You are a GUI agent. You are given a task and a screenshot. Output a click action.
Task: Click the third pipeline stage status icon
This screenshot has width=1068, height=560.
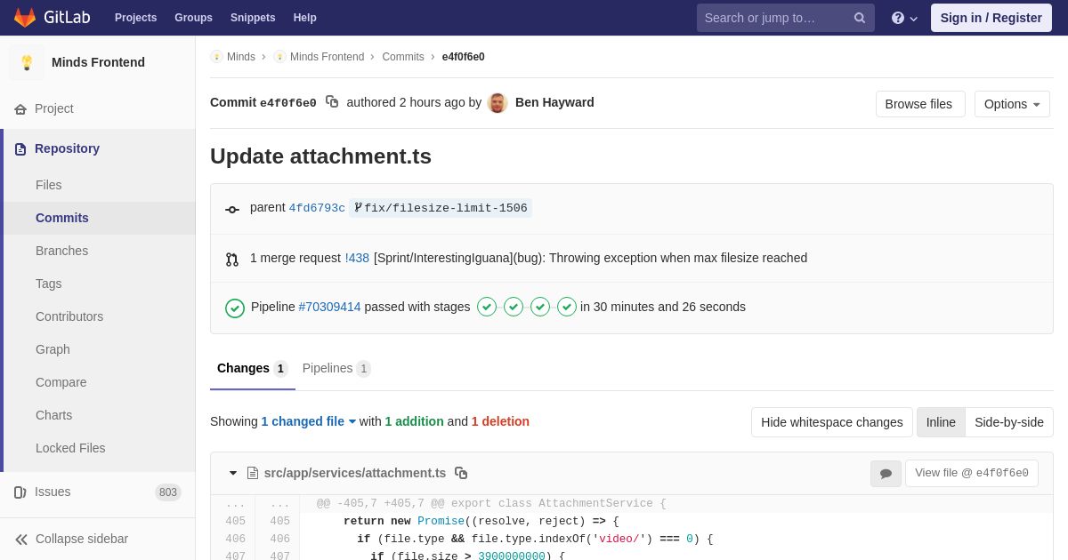click(x=540, y=307)
